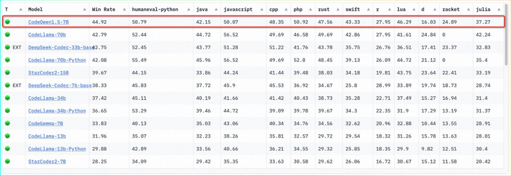Click sort arrow in Win Rate header
The width and height of the screenshot is (511, 176).
tap(124, 9)
